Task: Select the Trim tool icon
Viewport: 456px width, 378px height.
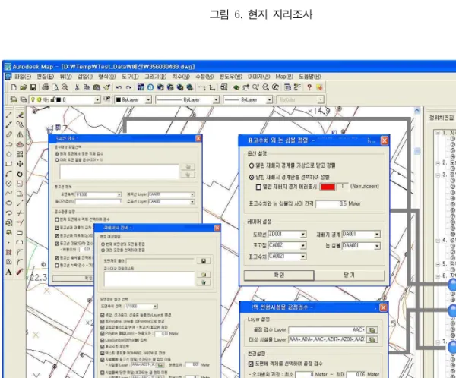Action: coord(20,213)
